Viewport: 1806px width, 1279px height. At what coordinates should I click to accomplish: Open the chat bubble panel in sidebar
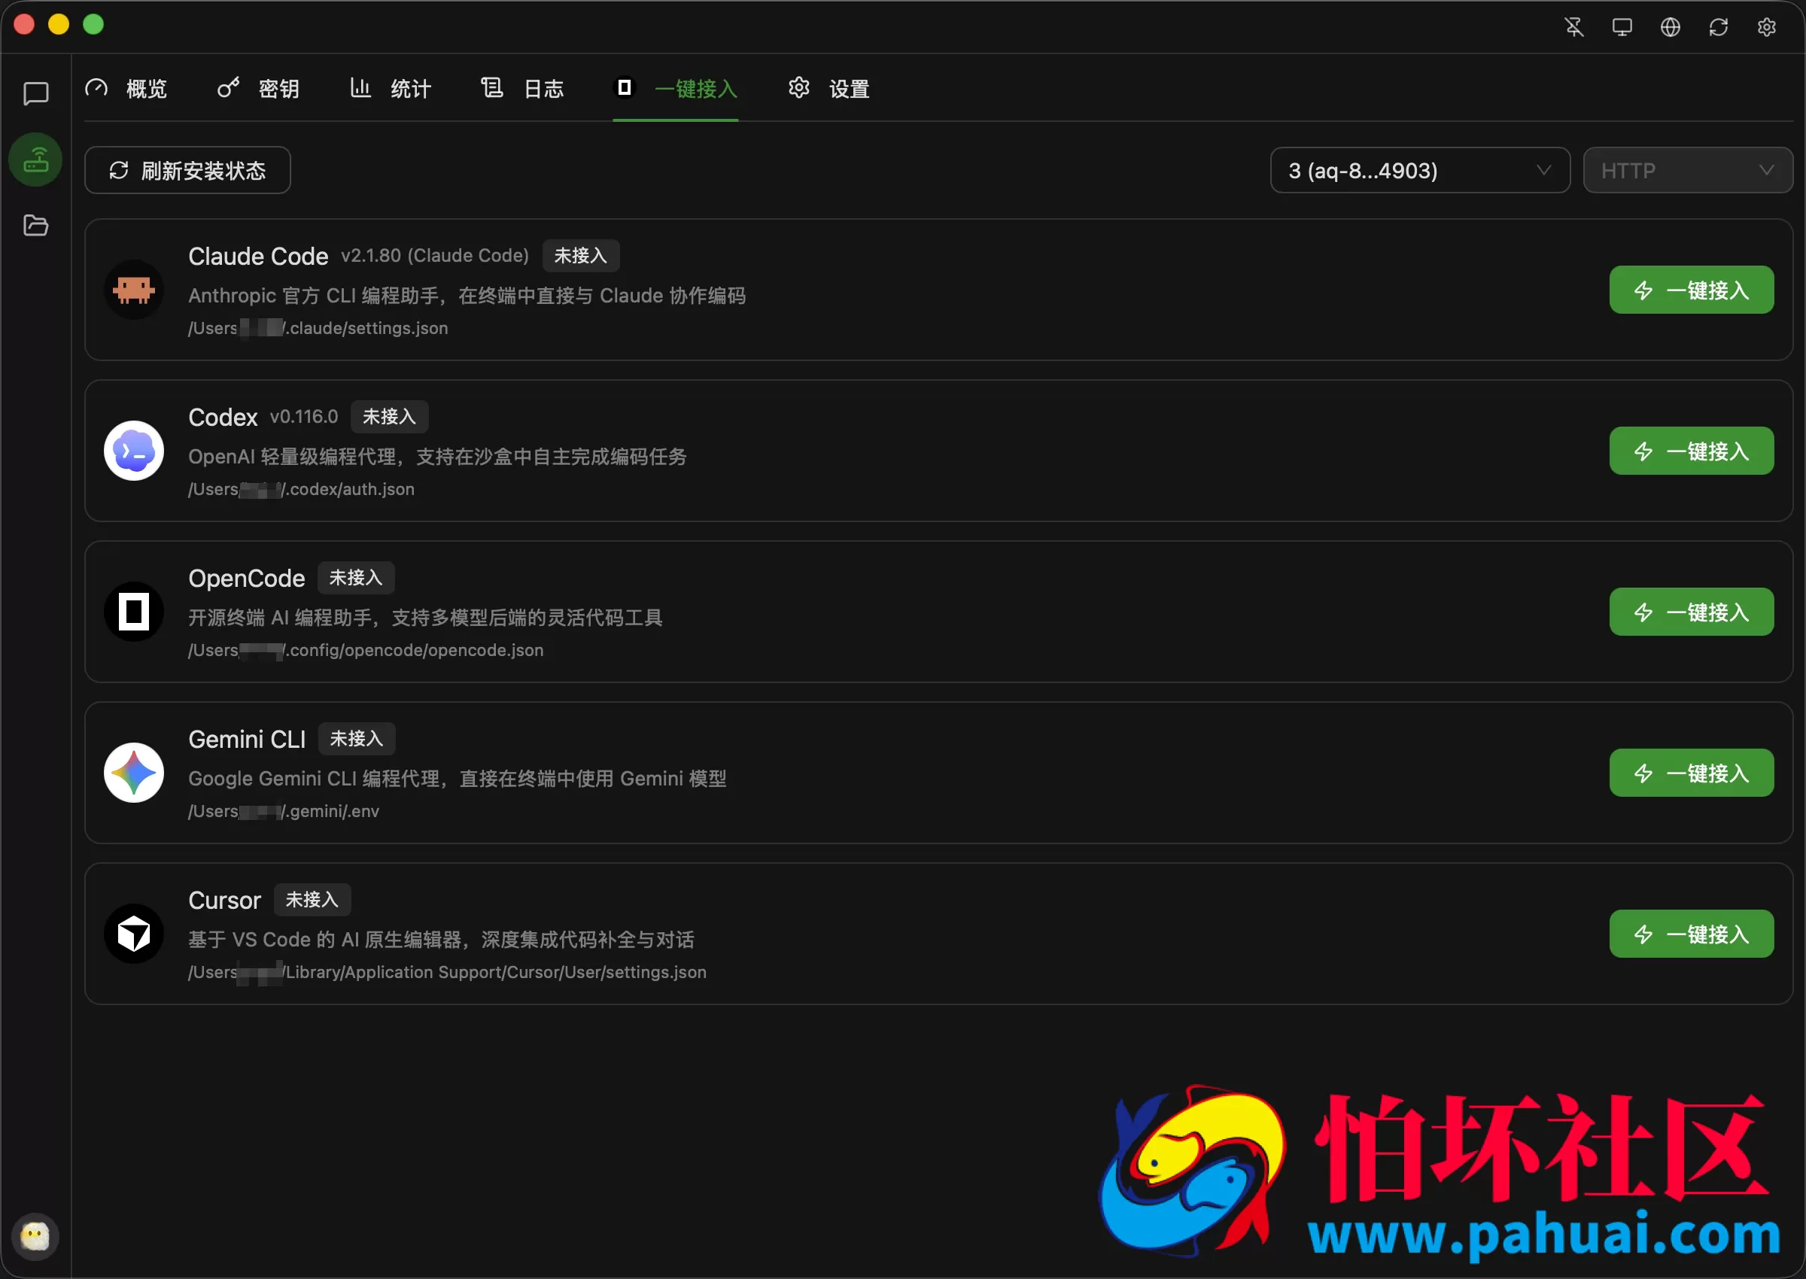click(x=35, y=94)
